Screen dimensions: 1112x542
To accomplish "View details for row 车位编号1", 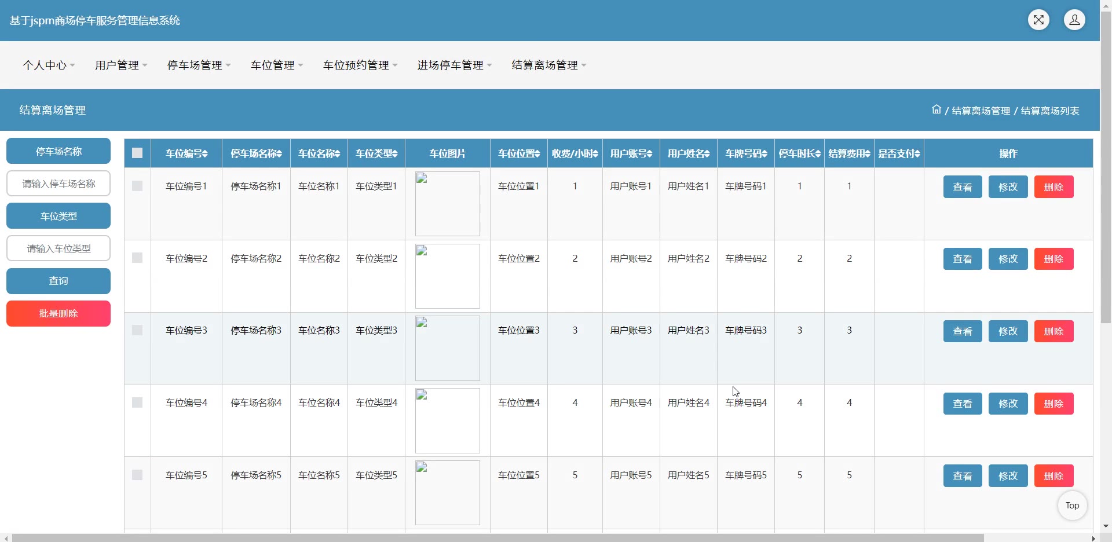I will (x=963, y=187).
